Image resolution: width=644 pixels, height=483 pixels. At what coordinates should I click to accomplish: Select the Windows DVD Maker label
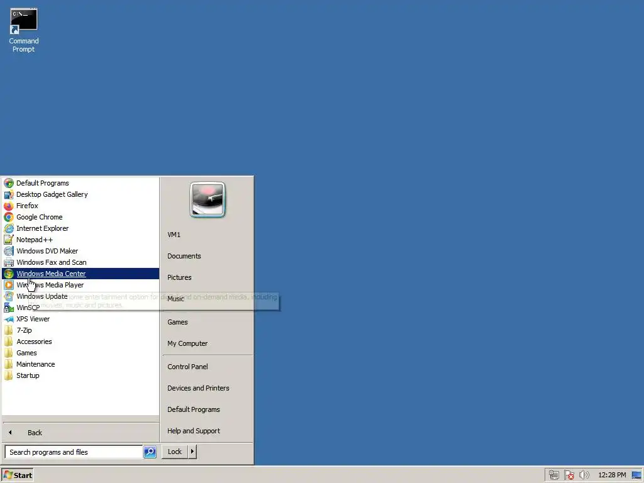(47, 251)
